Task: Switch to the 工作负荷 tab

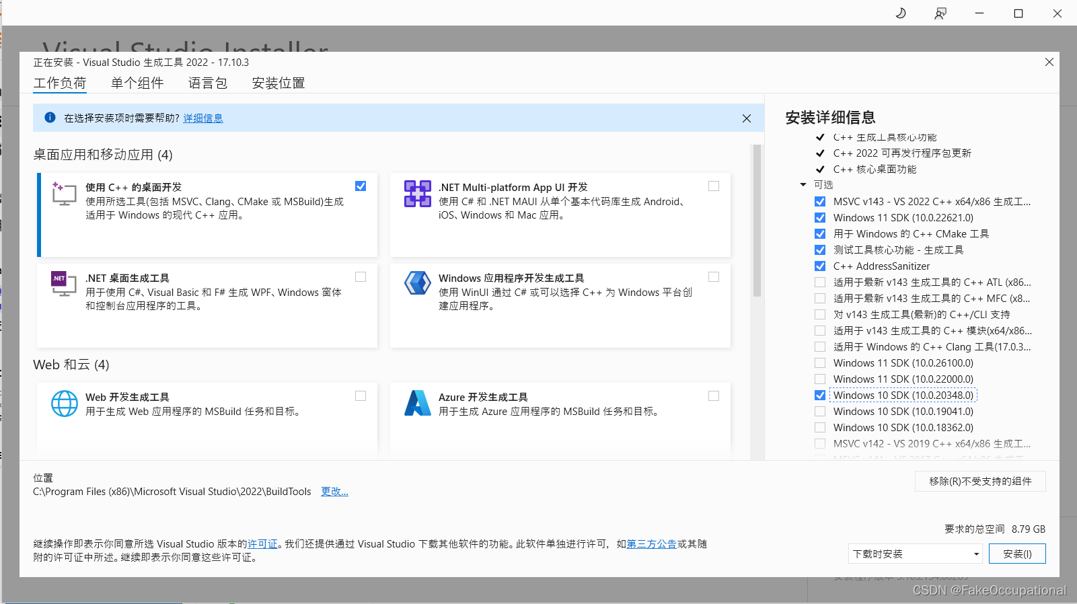Action: pyautogui.click(x=60, y=83)
